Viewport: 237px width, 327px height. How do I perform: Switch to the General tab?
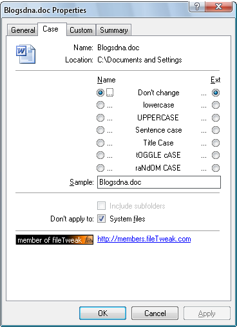[23, 30]
